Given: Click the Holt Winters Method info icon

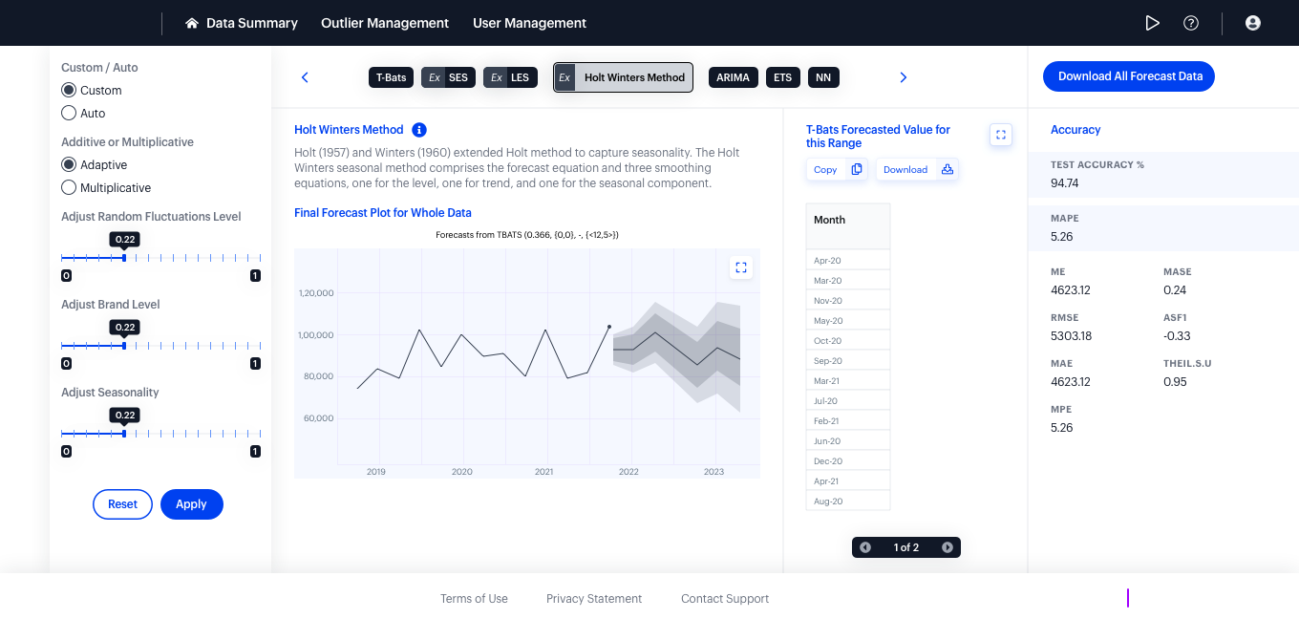Looking at the screenshot, I should click(419, 130).
